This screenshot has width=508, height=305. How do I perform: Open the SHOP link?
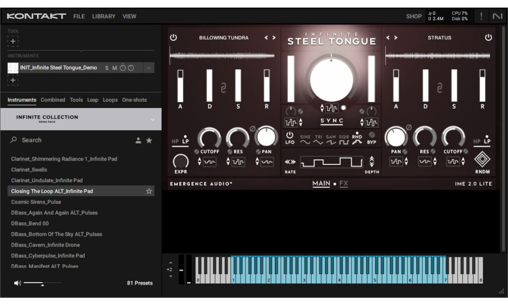(414, 16)
